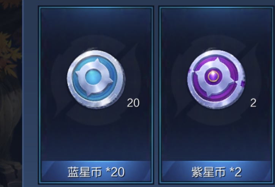The height and width of the screenshot is (187, 275).
Task: Choose the 紫星币 reward card's empty top area
Action: (x=217, y=22)
